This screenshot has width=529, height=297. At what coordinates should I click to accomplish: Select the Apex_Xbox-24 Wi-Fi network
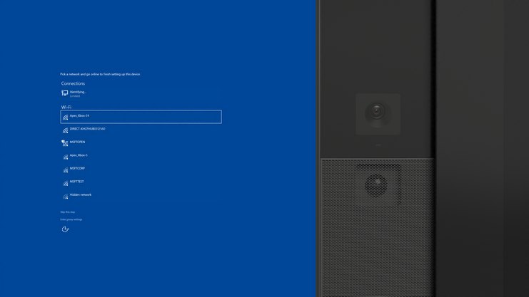[141, 117]
